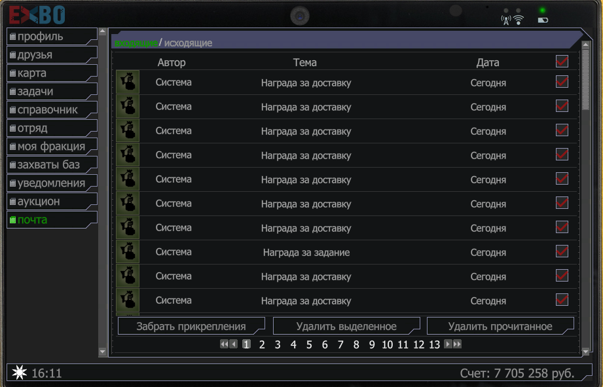Uncheck the checkbox on the Награда за задание row
This screenshot has width=603, height=387.
point(562,251)
